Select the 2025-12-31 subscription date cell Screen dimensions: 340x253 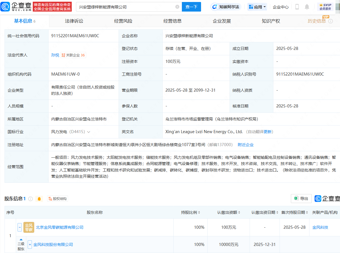coord(265,245)
